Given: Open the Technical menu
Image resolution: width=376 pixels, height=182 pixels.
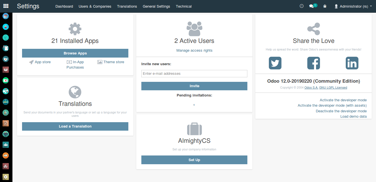Looking at the screenshot, I should tap(184, 6).
